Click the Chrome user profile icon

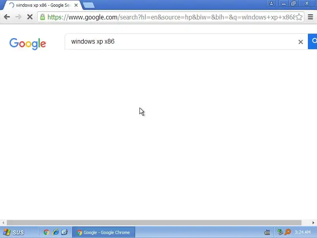[x=271, y=4]
